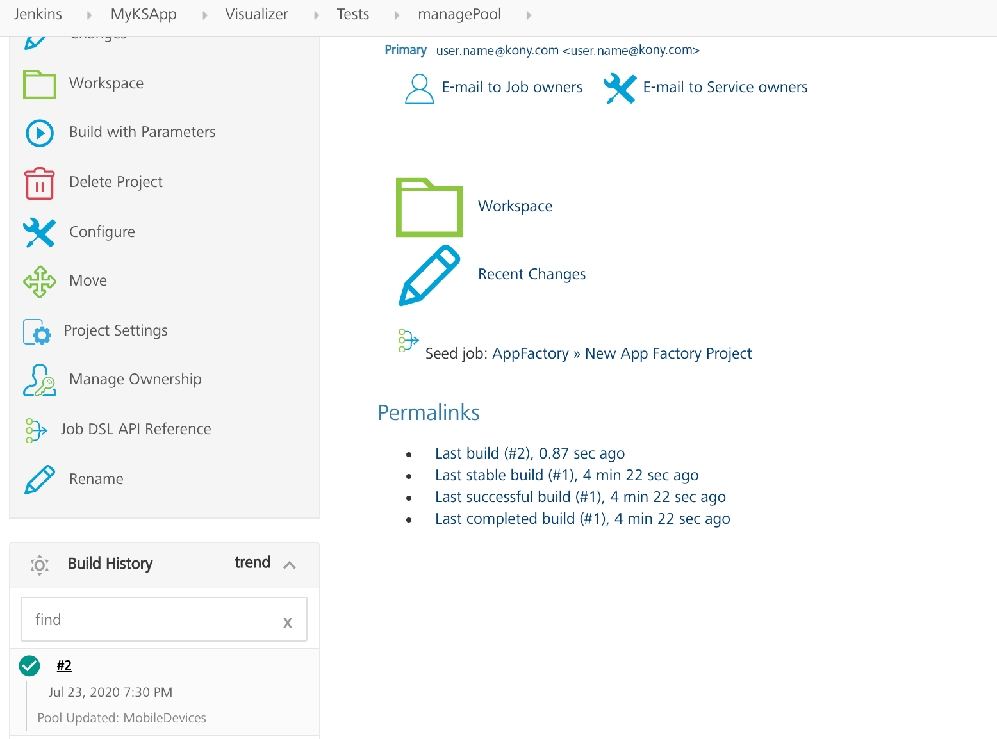Open the Recent Changes text link
This screenshot has height=739, width=997.
click(532, 274)
